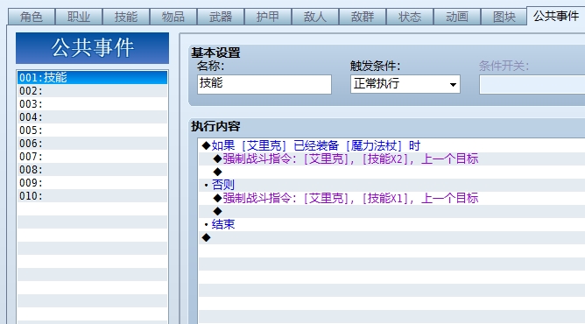Go to the 物品 tab
This screenshot has width=585, height=324.
173,17
